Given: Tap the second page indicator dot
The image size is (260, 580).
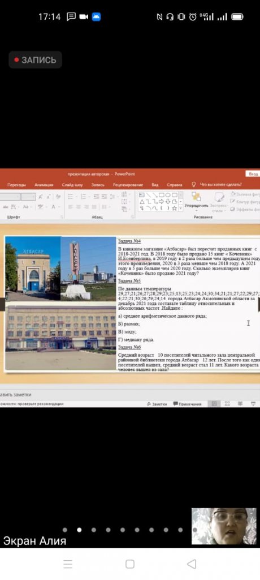Looking at the screenshot, I should point(79,530).
